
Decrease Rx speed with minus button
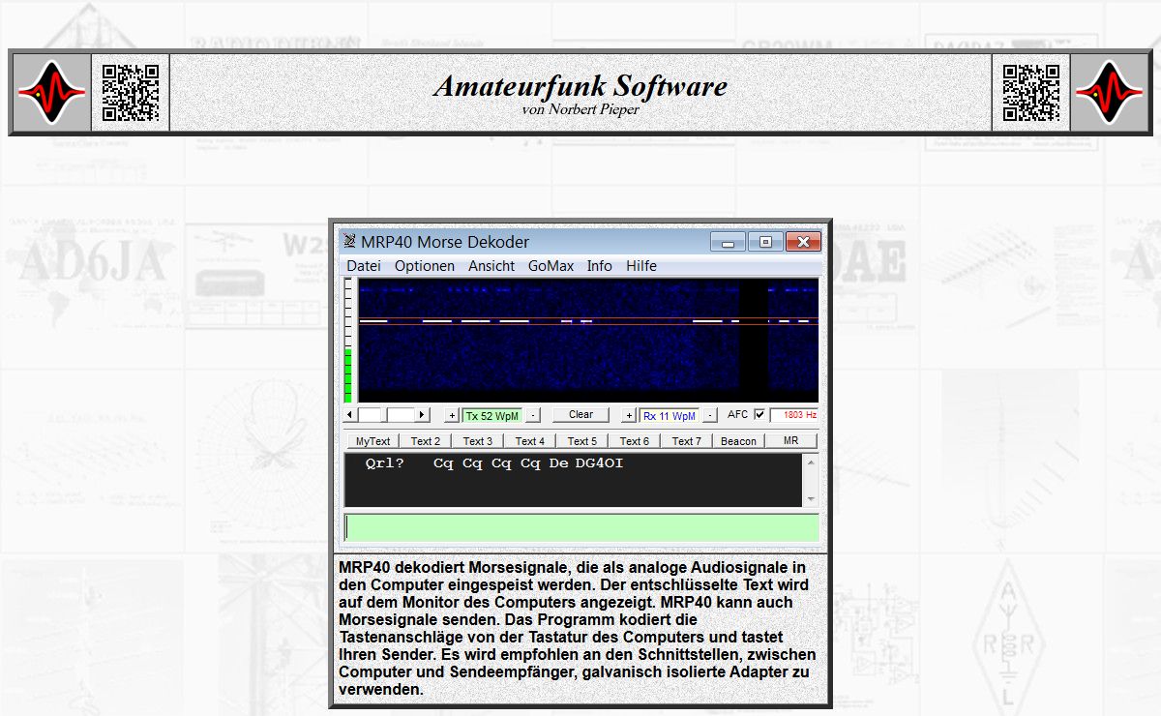coord(710,415)
